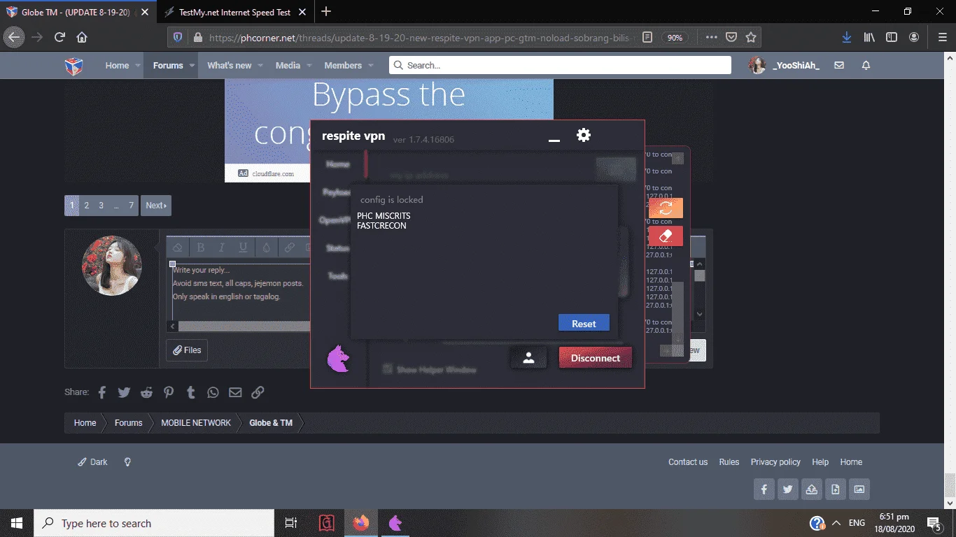Share thread on Pinterest
This screenshot has width=956, height=537.
coord(169,392)
